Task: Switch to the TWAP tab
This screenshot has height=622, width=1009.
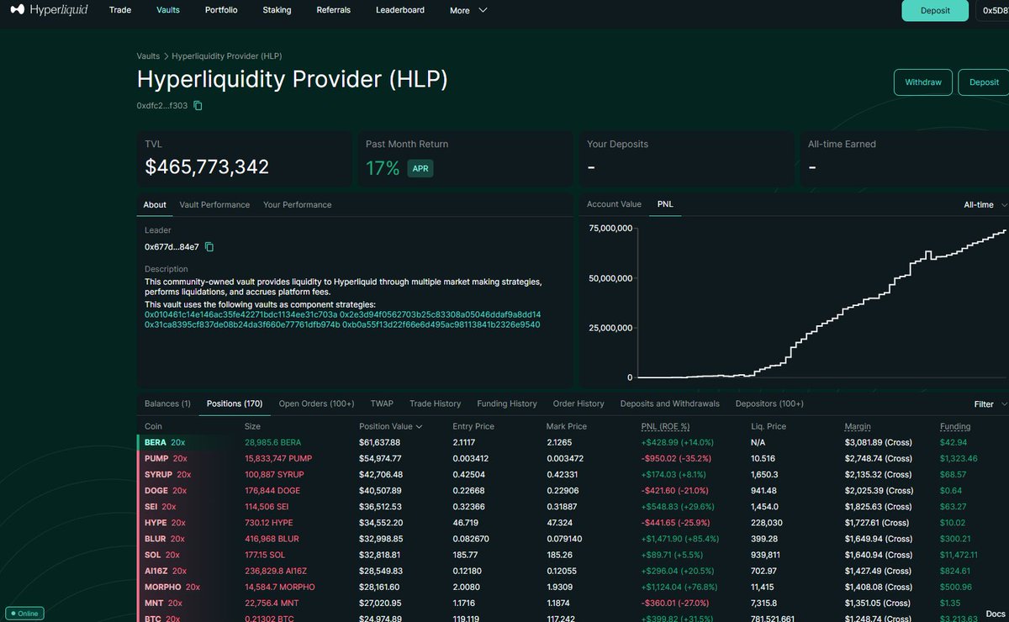Action: click(382, 403)
